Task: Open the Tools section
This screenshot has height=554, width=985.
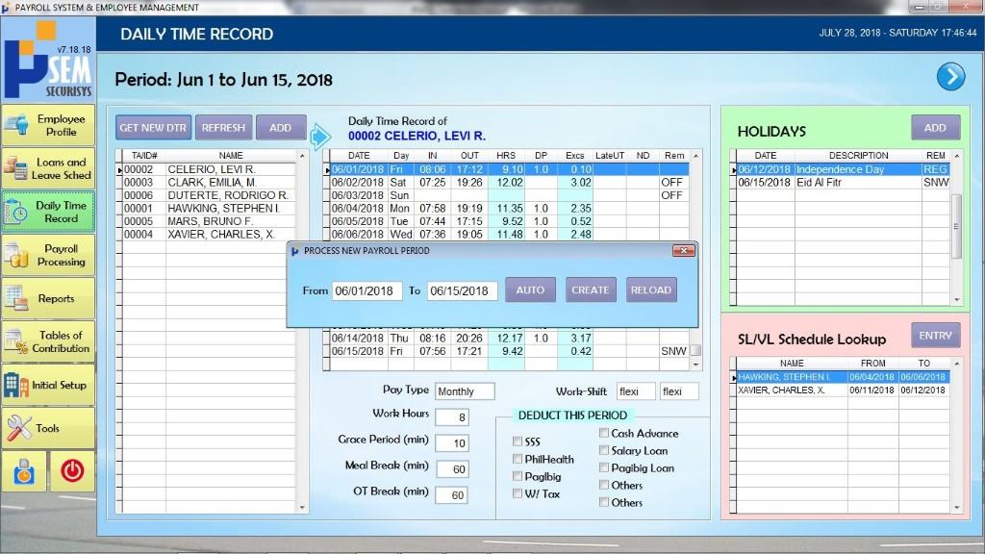Action: (x=48, y=428)
